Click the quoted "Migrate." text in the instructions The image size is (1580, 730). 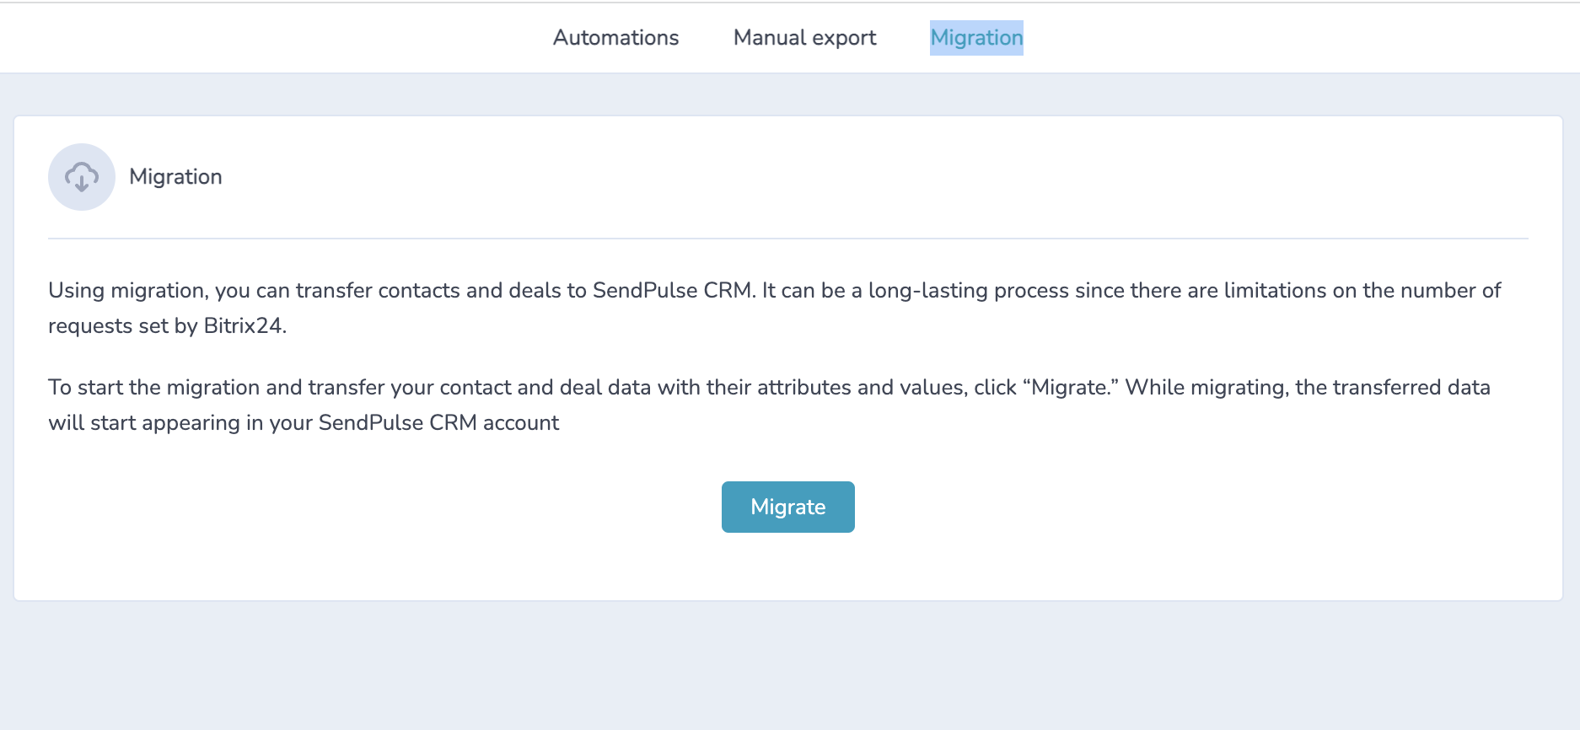(1070, 388)
